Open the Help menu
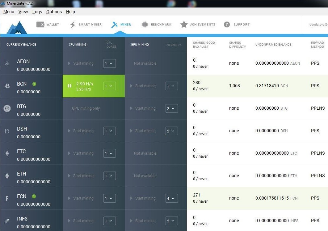 point(70,12)
